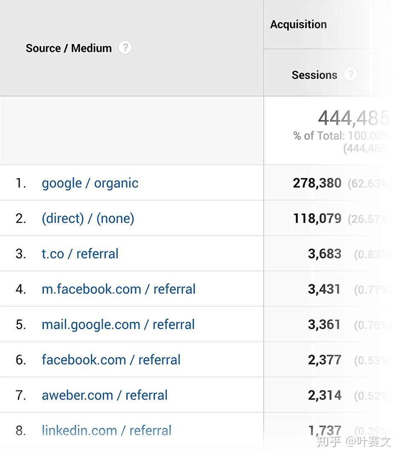Open the m.facebook.com / referral entry
Screen dimensions: 401x458
[118, 289]
